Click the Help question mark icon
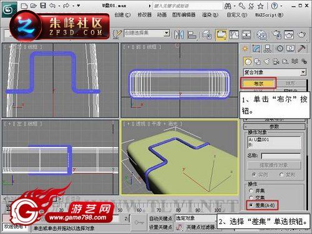Screen dimensions: 312x234 [275, 6]
